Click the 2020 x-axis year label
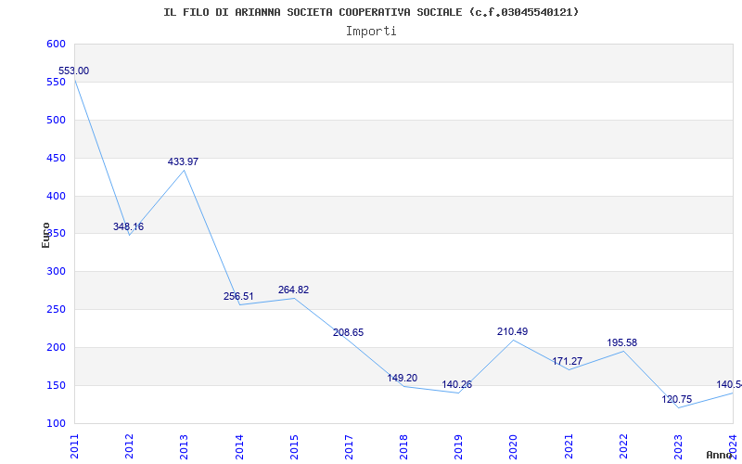The height and width of the screenshot is (464, 742). pyautogui.click(x=513, y=446)
